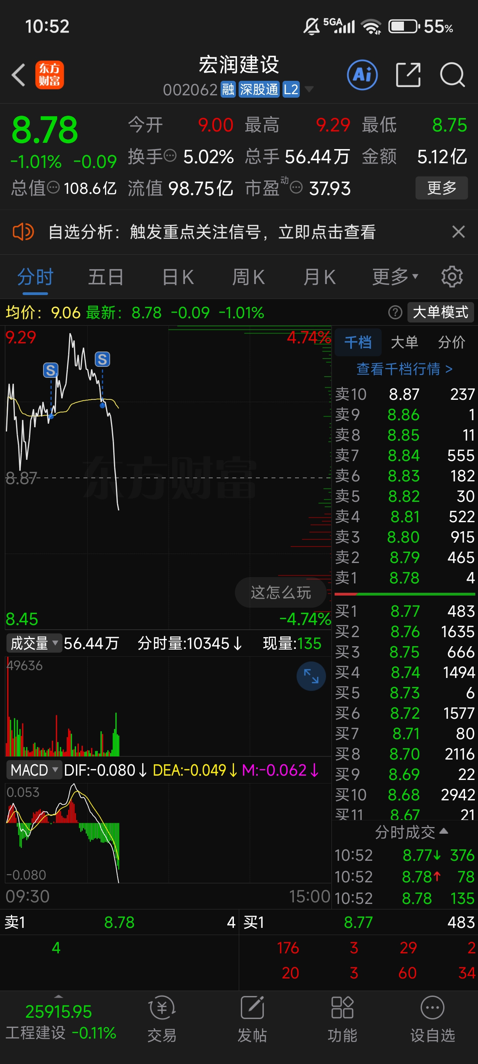Open the MACD indicator dropdown
This screenshot has width=478, height=1064.
click(x=34, y=770)
